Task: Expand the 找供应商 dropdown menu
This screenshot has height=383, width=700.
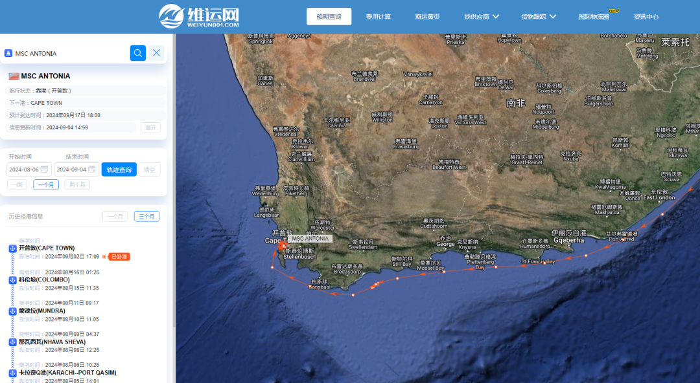Action: pos(482,17)
